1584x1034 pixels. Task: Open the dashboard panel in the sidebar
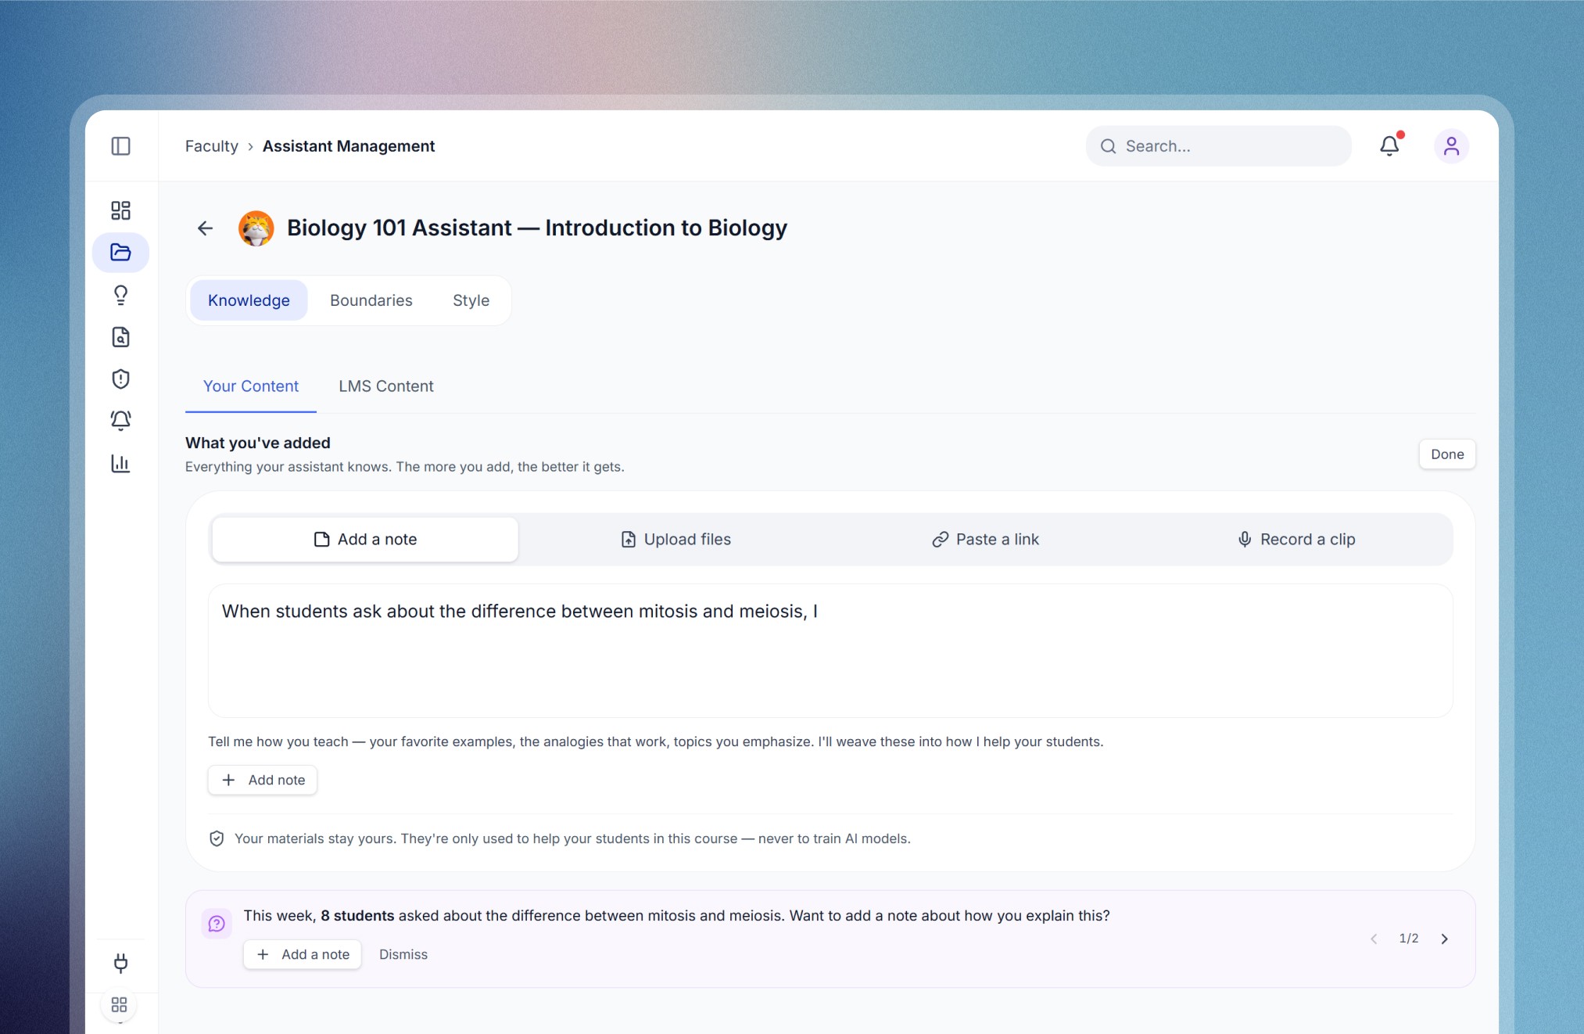[x=120, y=210]
